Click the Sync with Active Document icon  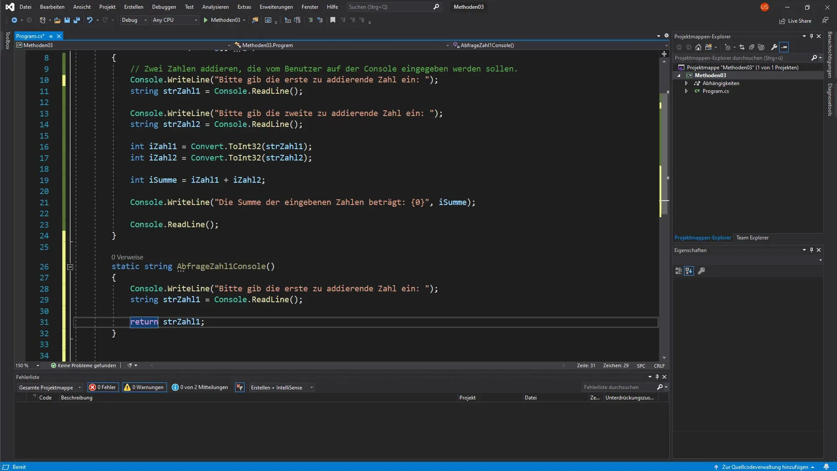coord(742,47)
